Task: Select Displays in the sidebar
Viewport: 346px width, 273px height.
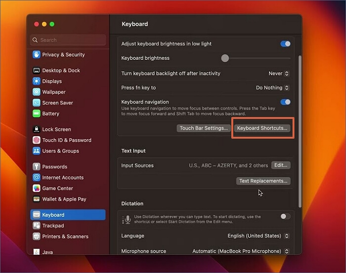Action: (x=68, y=81)
